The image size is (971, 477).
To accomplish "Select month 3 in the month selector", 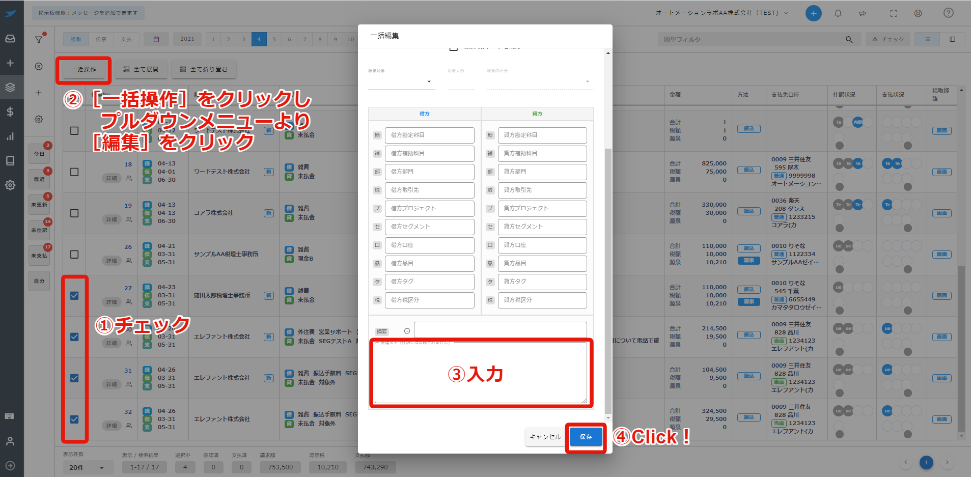I will coord(244,39).
